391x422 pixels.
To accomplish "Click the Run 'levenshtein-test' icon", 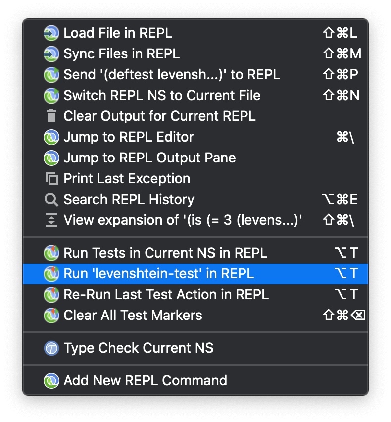I will coord(51,274).
